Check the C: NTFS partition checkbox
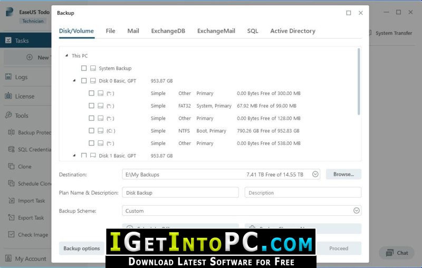Viewport: 422px width, 268px height. point(91,130)
